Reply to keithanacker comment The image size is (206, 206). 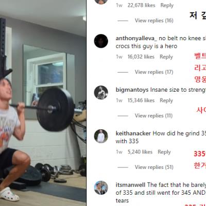point(164,152)
